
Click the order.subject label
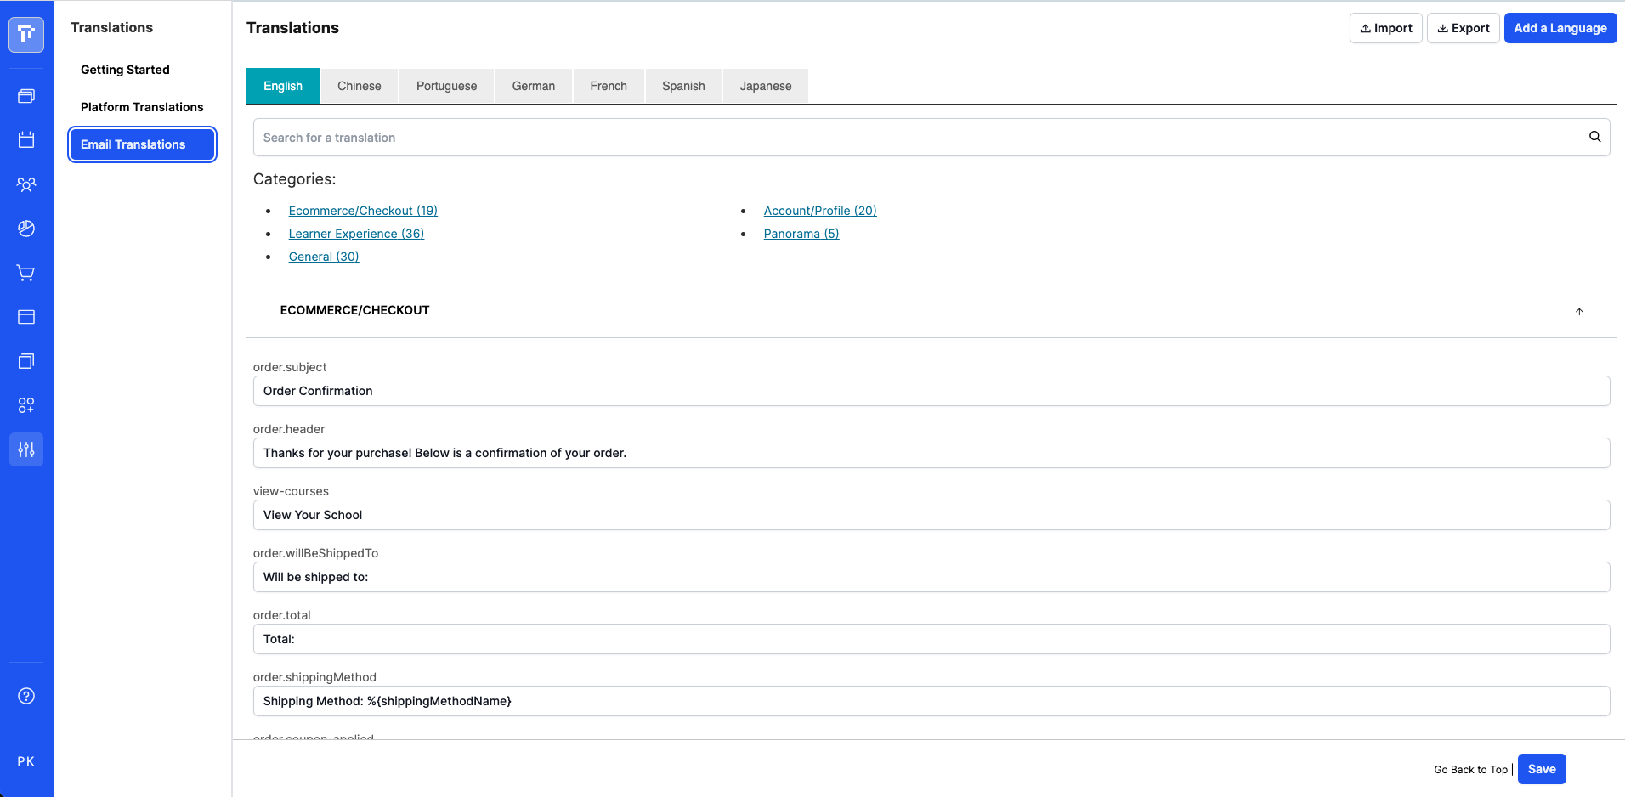click(x=290, y=367)
